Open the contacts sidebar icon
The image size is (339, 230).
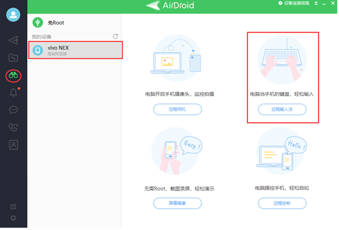[13, 145]
